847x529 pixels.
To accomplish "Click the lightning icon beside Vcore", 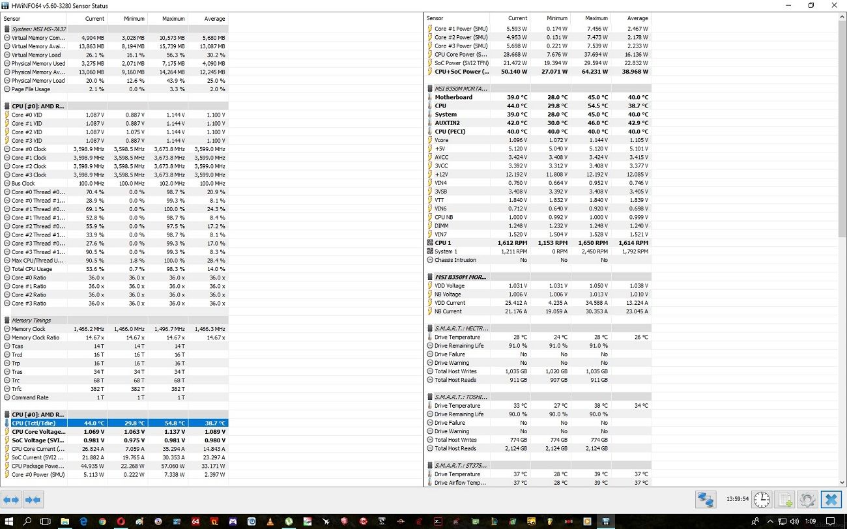I will click(429, 140).
